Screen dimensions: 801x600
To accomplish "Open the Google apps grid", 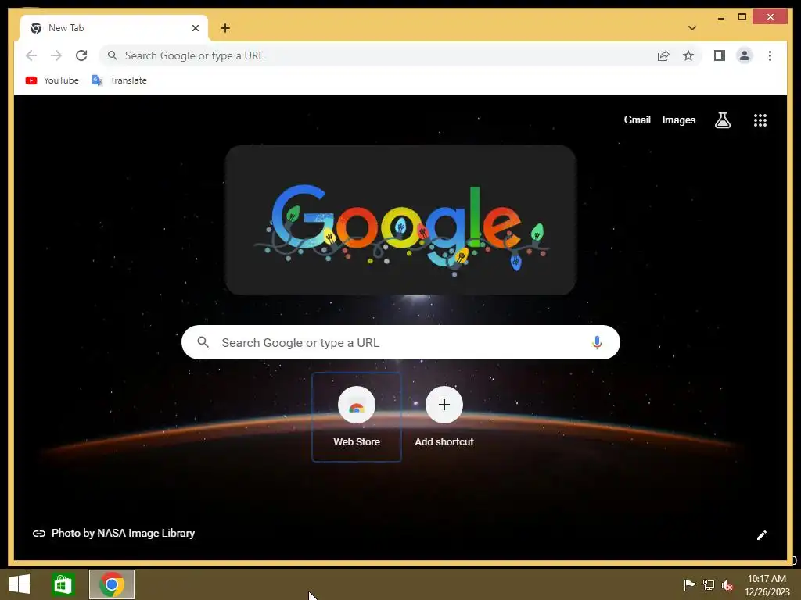I will point(760,120).
